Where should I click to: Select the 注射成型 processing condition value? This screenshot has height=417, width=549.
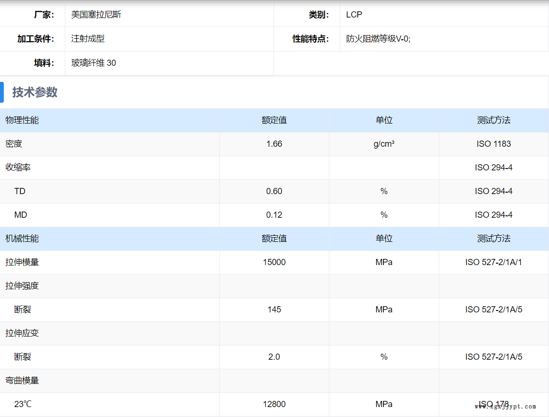point(88,39)
